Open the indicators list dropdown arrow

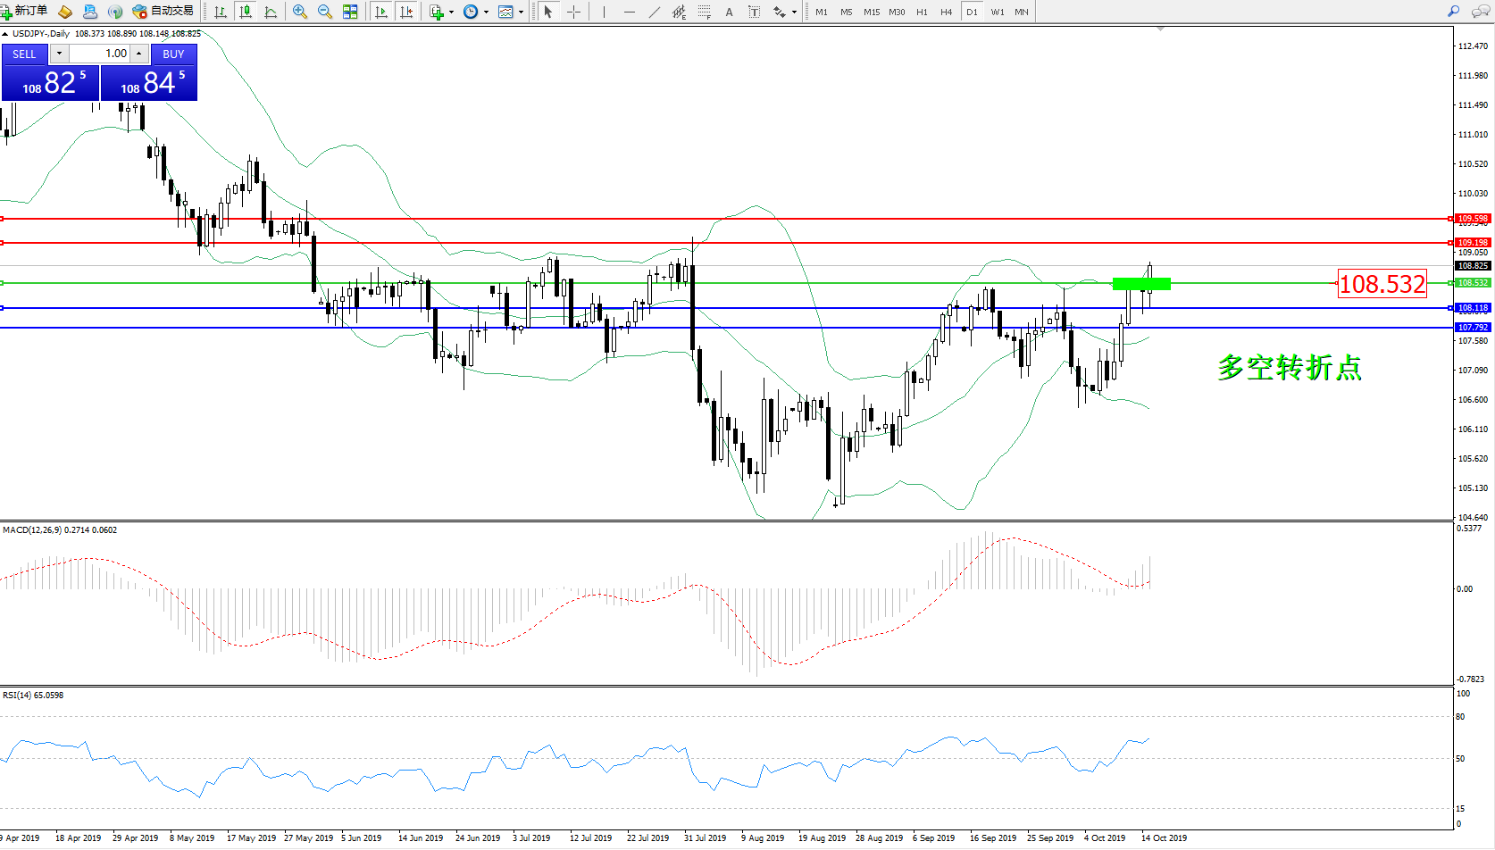click(x=451, y=12)
